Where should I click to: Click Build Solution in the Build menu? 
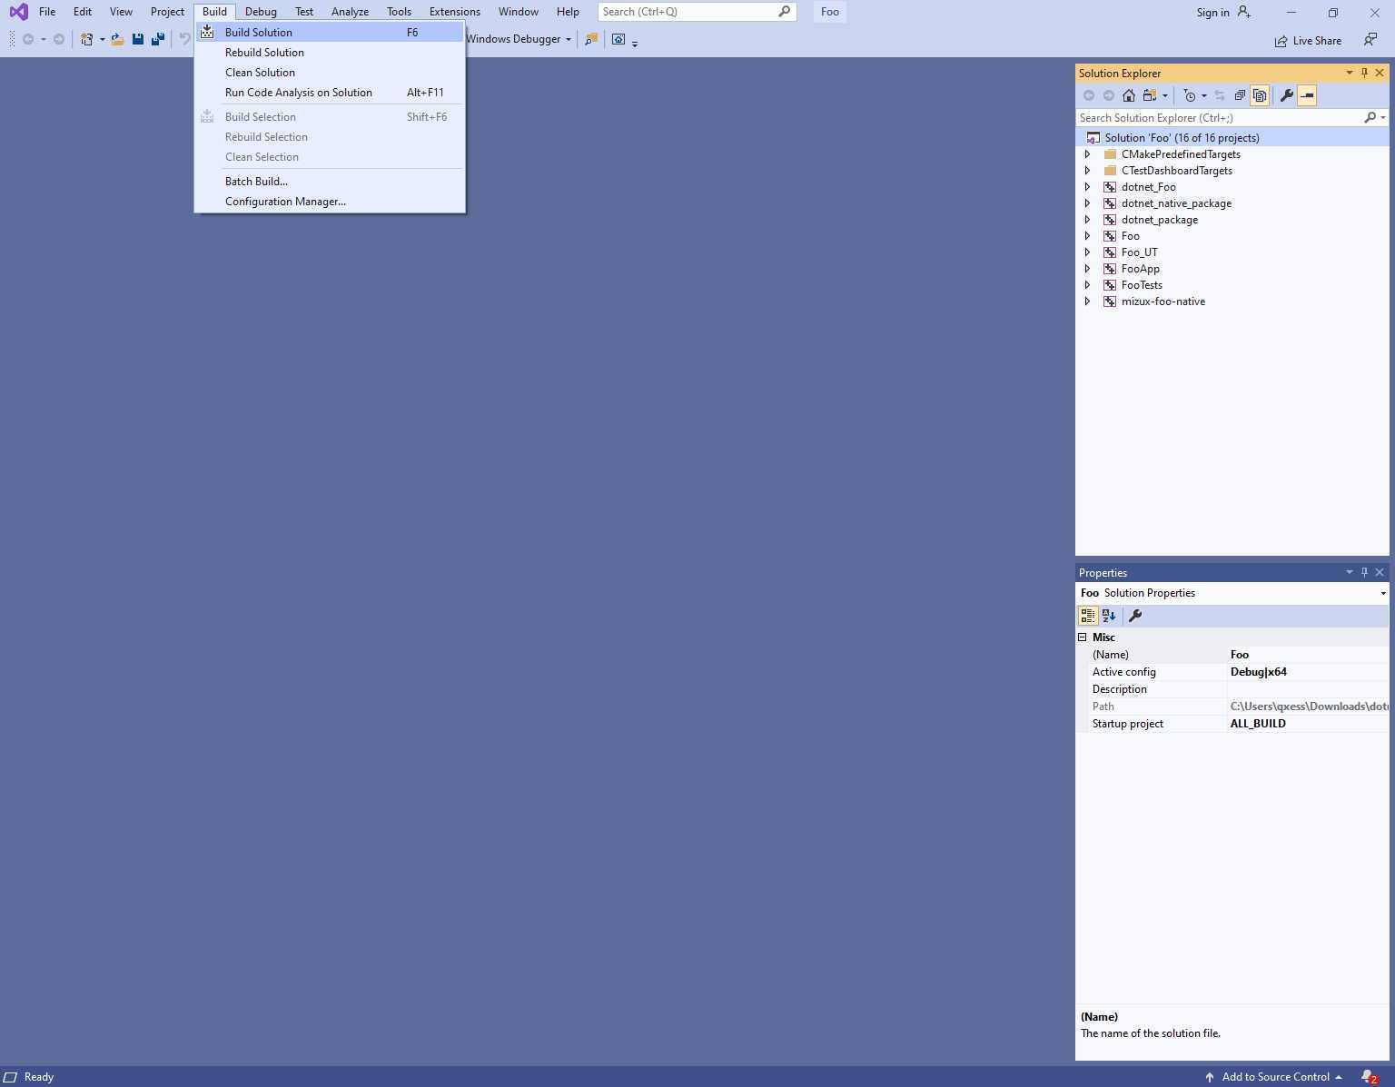[x=330, y=33]
